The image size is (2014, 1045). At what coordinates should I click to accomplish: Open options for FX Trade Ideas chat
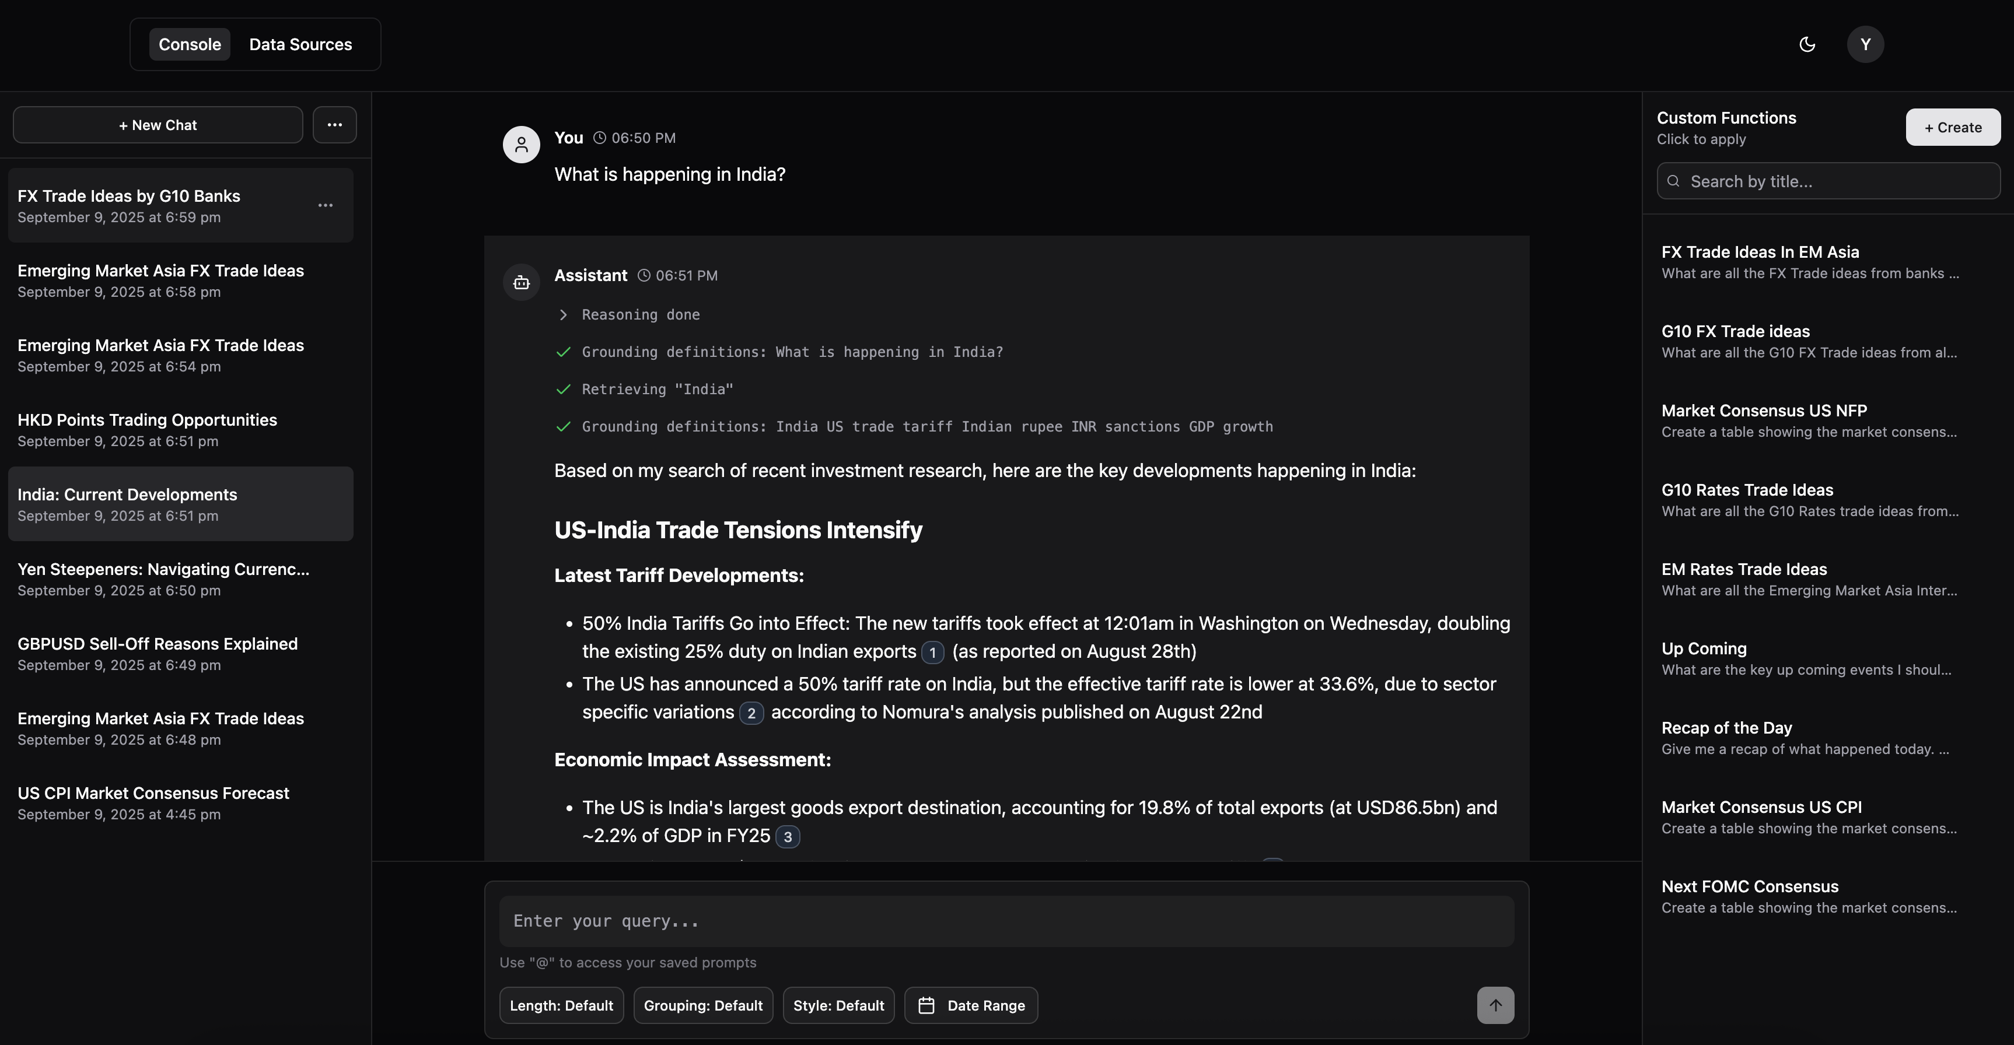coord(326,205)
